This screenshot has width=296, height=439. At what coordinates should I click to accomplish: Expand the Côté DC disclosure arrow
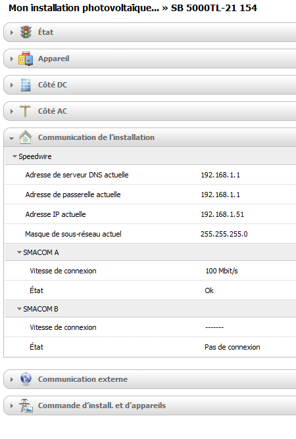[11, 85]
